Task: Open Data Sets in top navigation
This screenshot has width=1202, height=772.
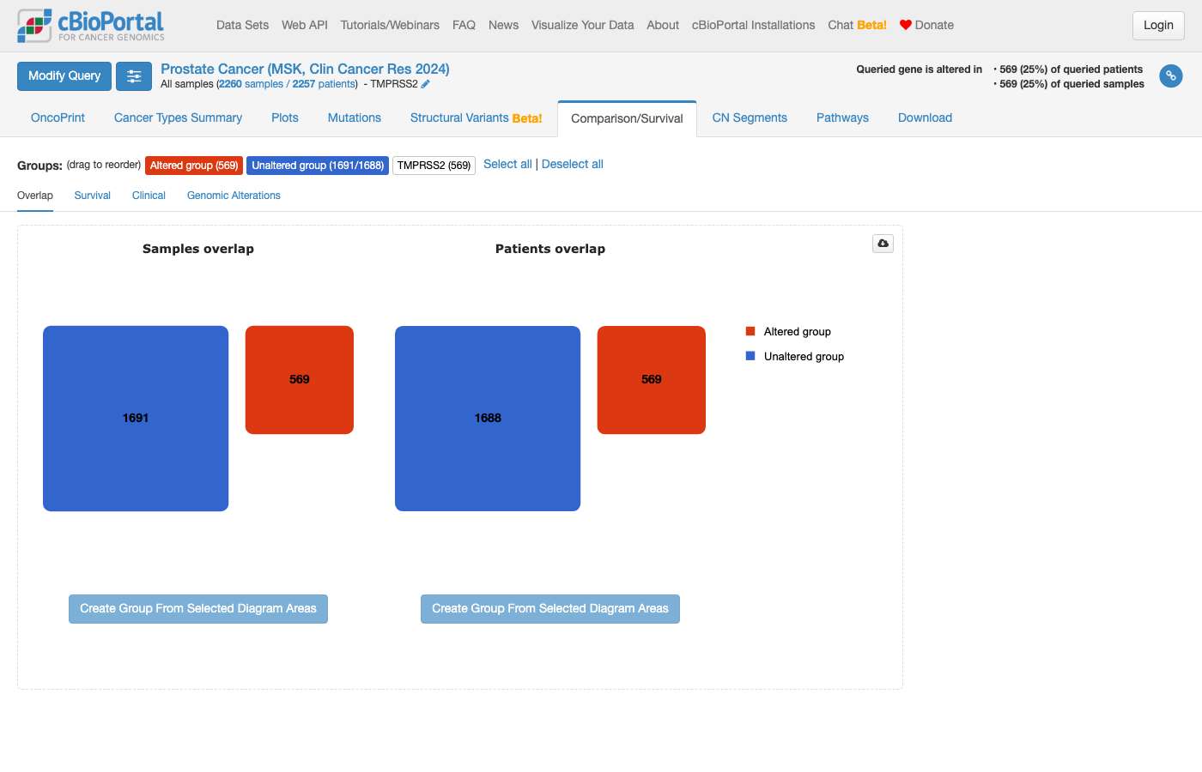Action: point(242,25)
